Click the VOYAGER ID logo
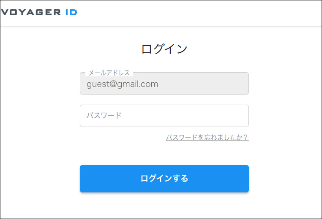 coord(39,12)
